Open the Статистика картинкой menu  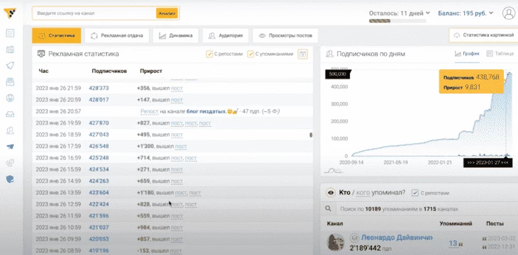pyautogui.click(x=484, y=35)
